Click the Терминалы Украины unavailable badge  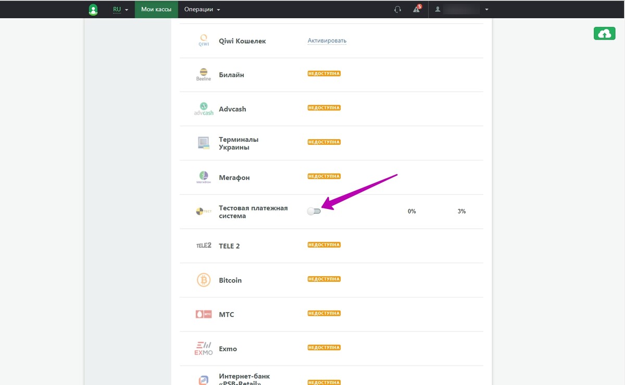[x=324, y=142]
